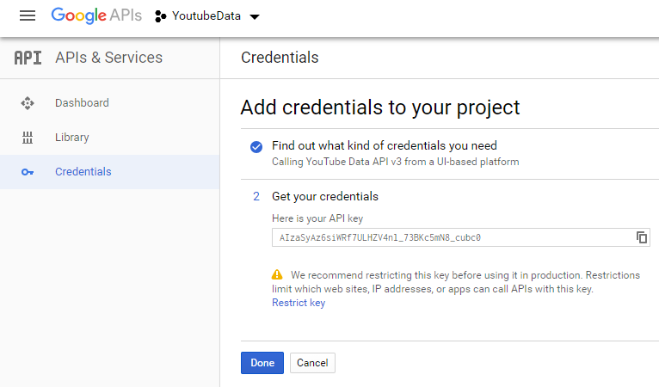Viewport: 659px width, 387px height.
Task: Click the step 2 'Get your credentials' heading
Action: click(325, 196)
